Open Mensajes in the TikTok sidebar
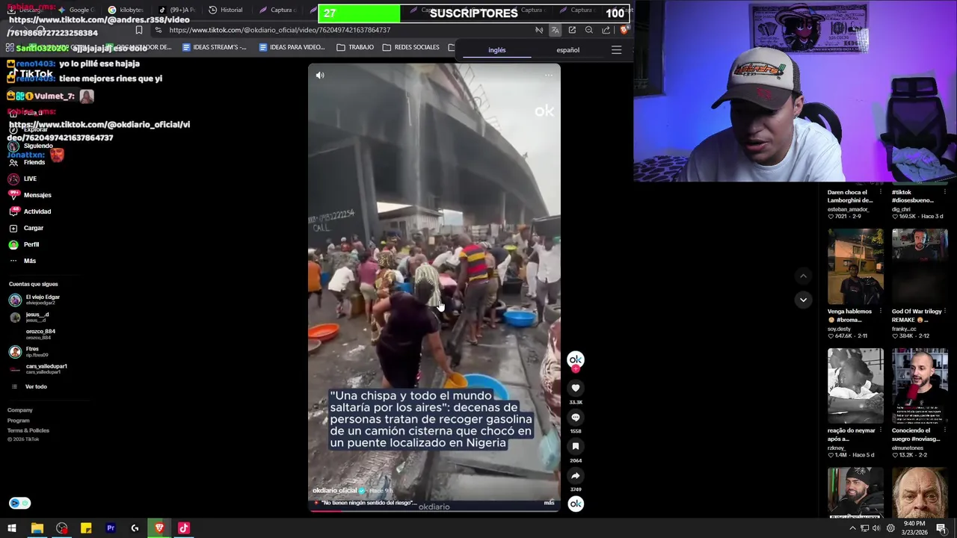The image size is (957, 538). pos(30,195)
